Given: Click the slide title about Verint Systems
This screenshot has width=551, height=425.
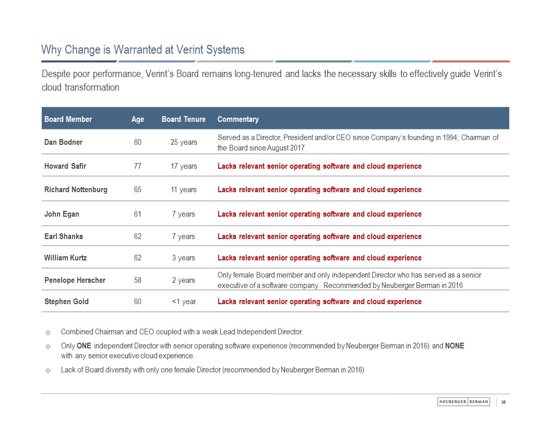Looking at the screenshot, I should pos(143,50).
